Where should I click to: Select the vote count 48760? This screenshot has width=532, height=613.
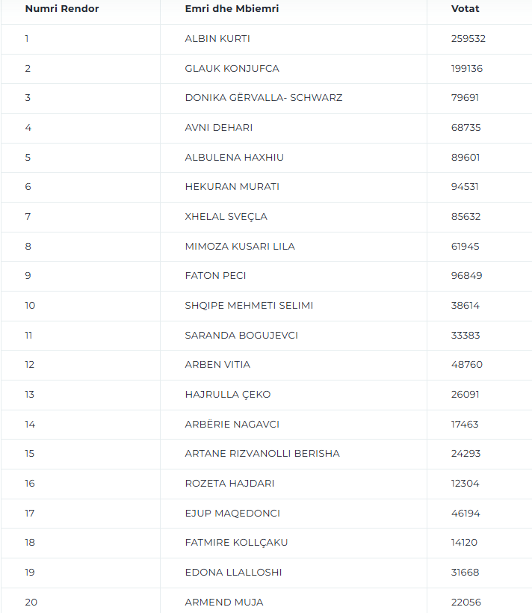coord(467,364)
